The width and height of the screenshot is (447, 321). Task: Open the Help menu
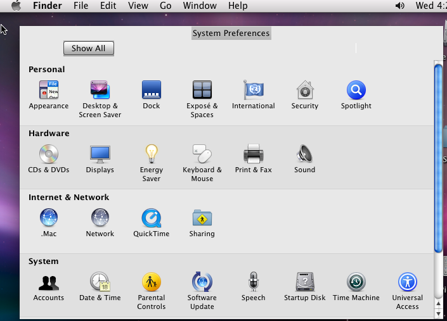pos(238,6)
